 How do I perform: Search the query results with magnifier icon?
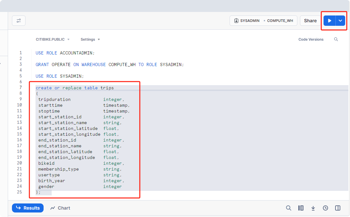(289, 208)
